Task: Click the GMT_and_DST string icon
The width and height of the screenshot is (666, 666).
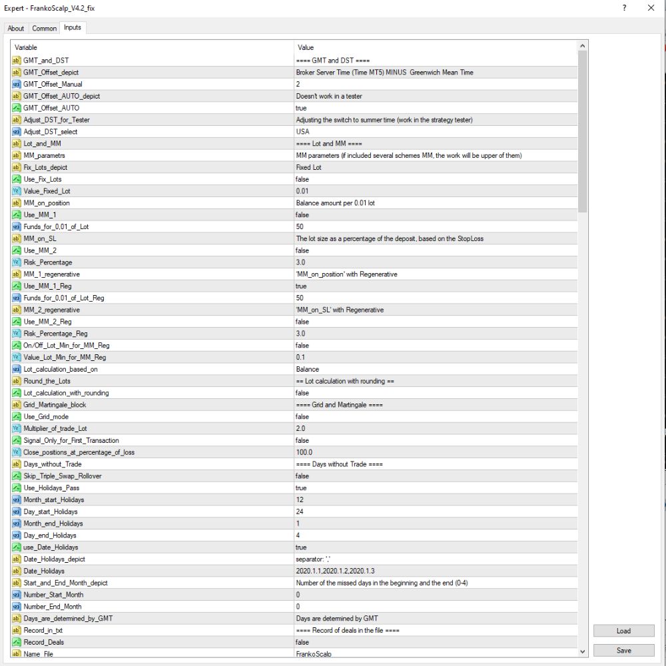Action: coord(17,61)
